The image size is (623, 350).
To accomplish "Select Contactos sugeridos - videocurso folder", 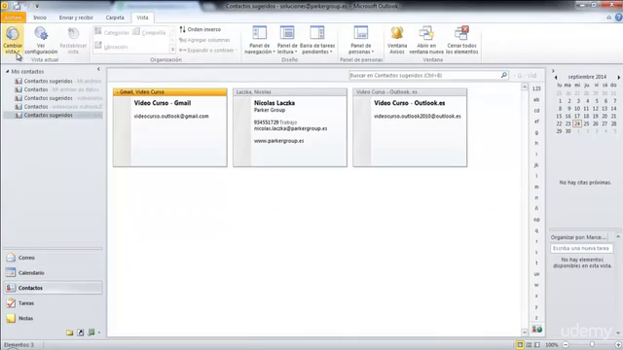I will (x=58, y=98).
